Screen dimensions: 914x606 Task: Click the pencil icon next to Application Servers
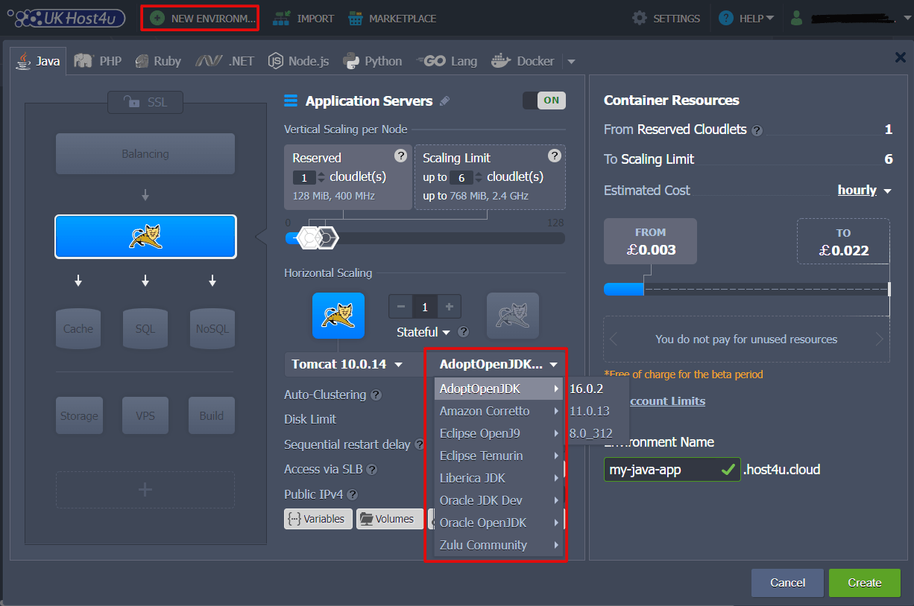click(444, 101)
